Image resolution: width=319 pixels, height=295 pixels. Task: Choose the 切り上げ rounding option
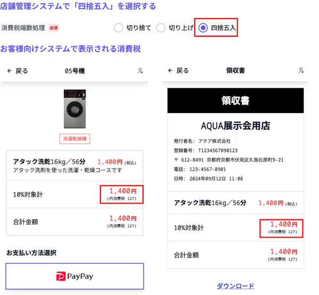pos(161,28)
